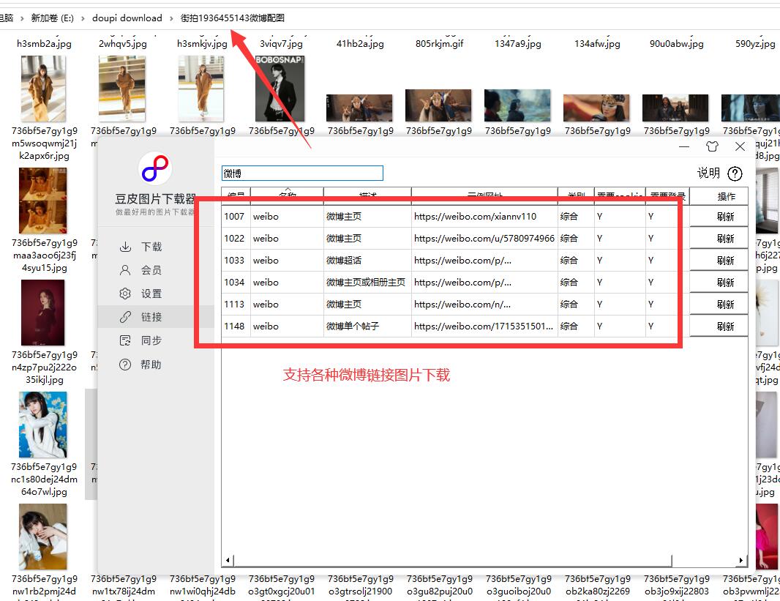
Task: Click 刷新 button for row 1034
Action: click(719, 282)
